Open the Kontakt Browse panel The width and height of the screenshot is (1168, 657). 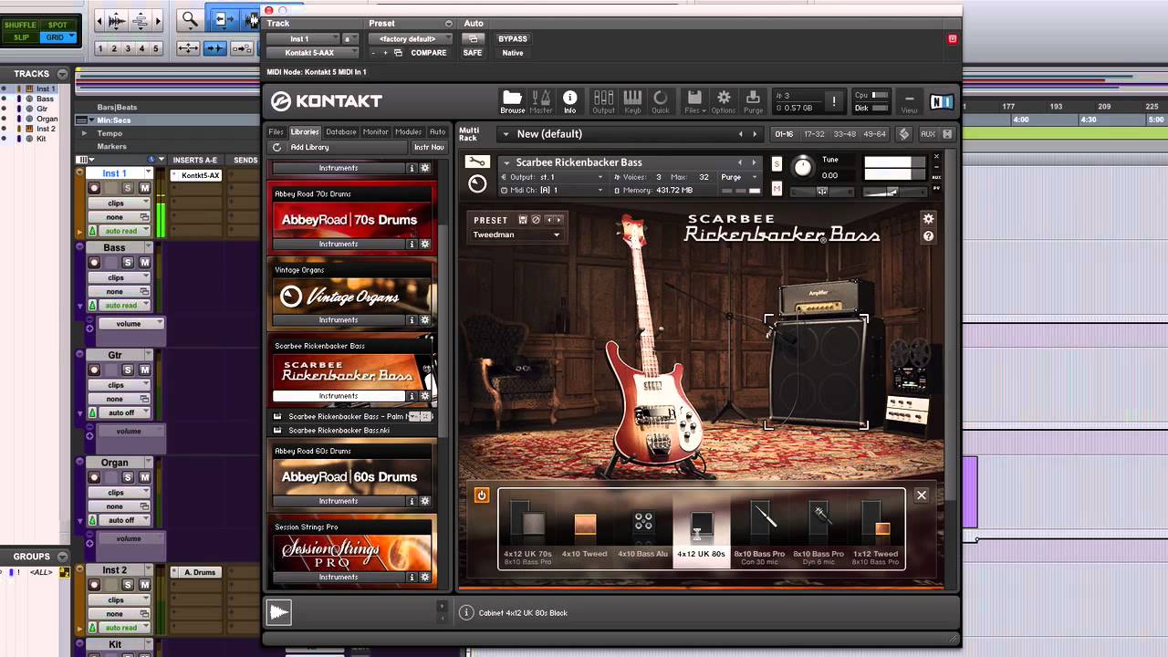tap(512, 101)
